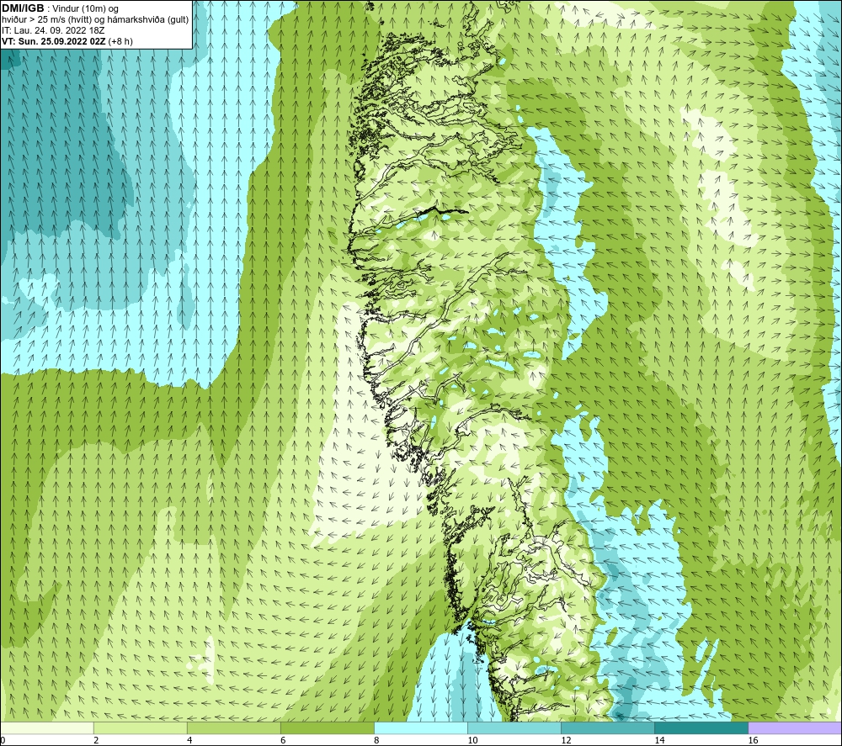Select the darker green 6–8 m/s swatch
This screenshot has height=746, width=842.
(x=327, y=728)
